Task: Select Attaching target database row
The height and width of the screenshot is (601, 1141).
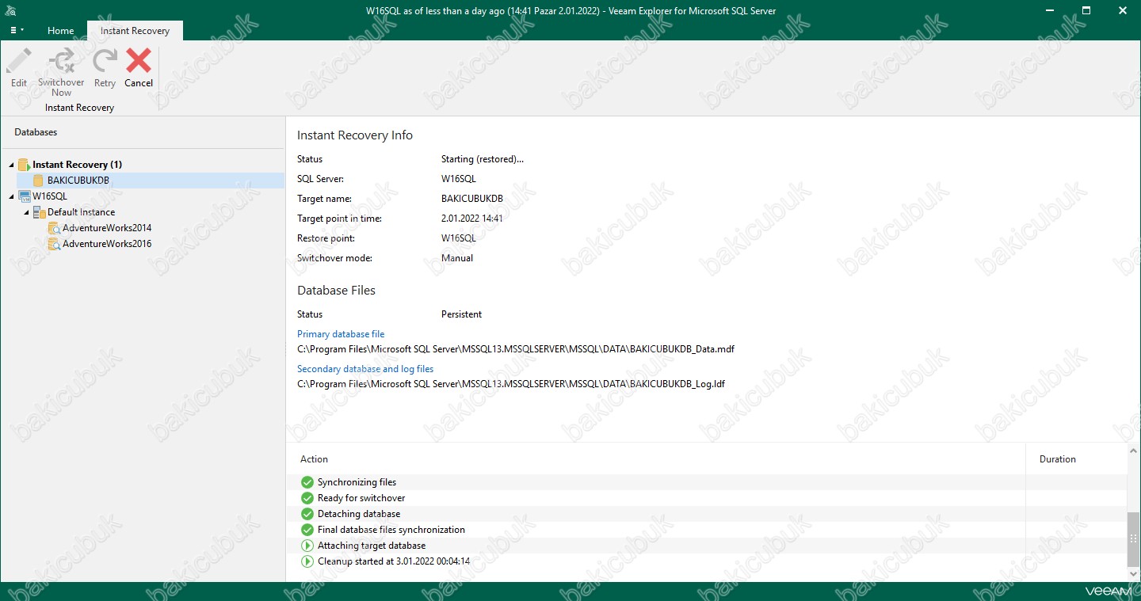Action: 706,546
